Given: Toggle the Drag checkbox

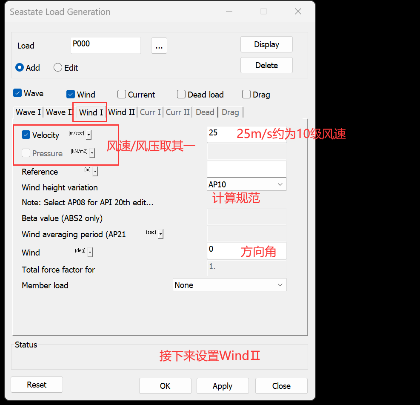Looking at the screenshot, I should click(246, 95).
